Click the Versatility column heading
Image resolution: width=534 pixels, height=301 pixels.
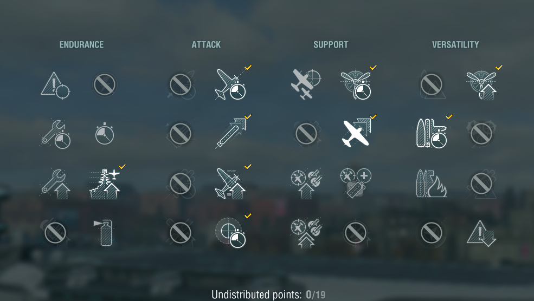[x=455, y=44]
